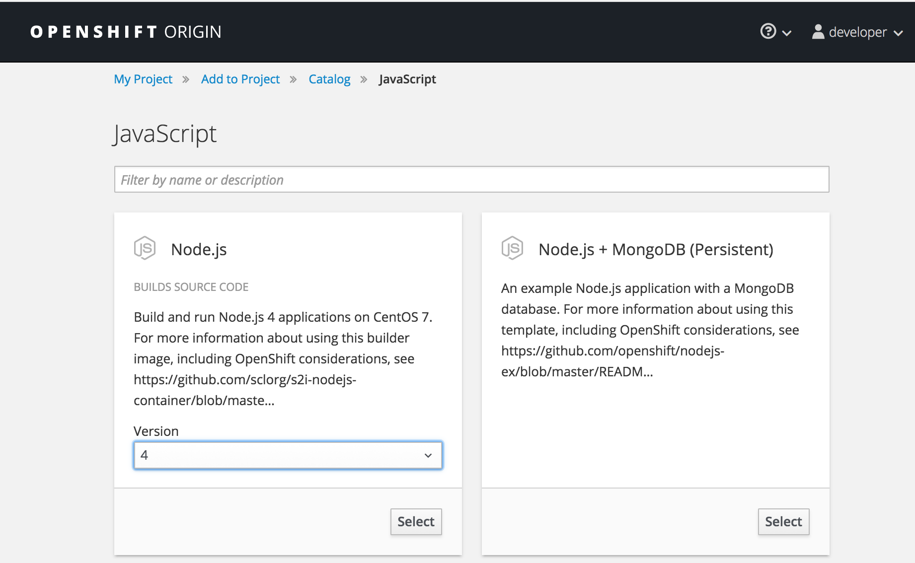The height and width of the screenshot is (563, 915).
Task: Click the Version label on the Node.js card
Action: coord(156,431)
